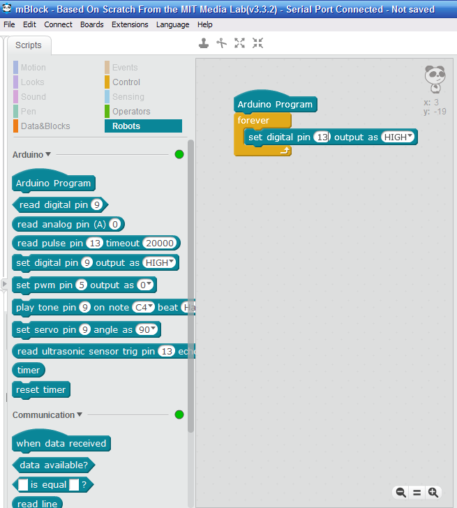The image size is (457, 508).
Task: Toggle the Communication extension green indicator
Action: pos(179,414)
